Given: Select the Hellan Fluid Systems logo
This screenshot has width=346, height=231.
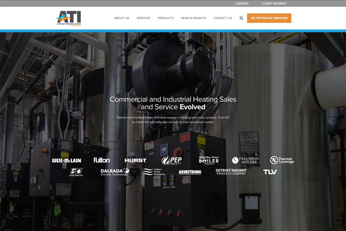Looking at the screenshot, I should coord(153,172).
